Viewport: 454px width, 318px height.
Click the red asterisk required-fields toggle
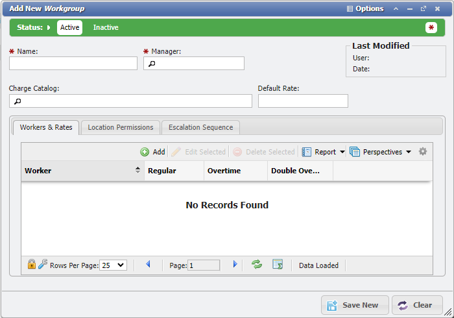(x=431, y=27)
